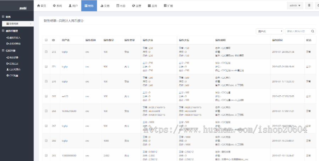Click username 18306218600 in row 268
This screenshot has width=319, height=161.
point(69,111)
